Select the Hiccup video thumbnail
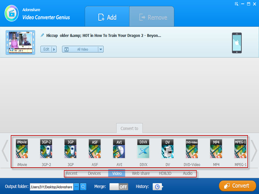Viewport: 259px width, 194px height. pyautogui.click(x=20, y=42)
